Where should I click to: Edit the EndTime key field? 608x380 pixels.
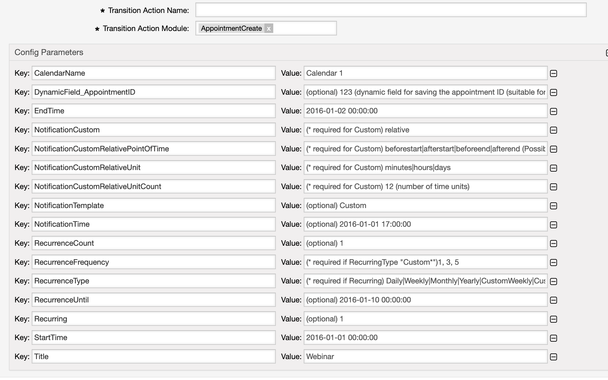tap(154, 111)
